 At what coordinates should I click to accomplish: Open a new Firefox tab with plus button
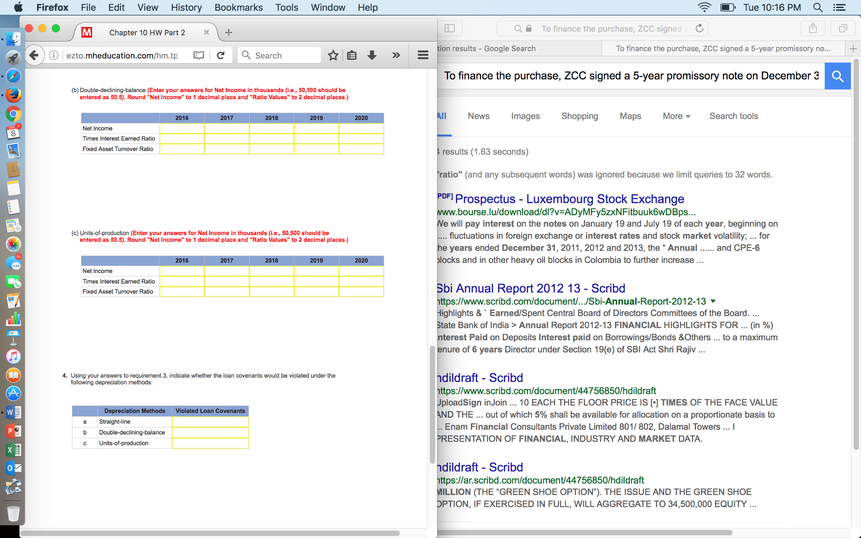coord(229,32)
